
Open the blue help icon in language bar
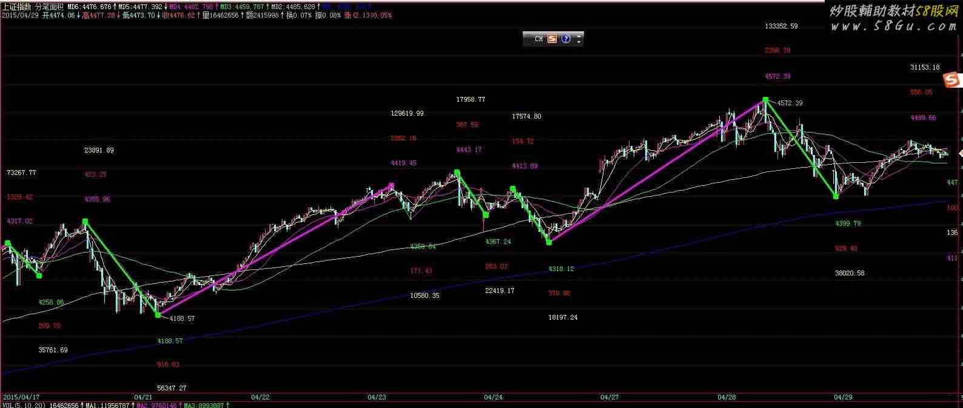566,39
